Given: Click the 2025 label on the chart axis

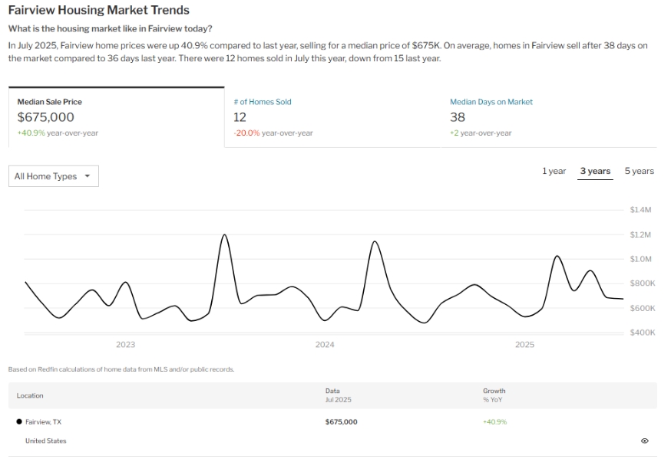Looking at the screenshot, I should [x=524, y=345].
